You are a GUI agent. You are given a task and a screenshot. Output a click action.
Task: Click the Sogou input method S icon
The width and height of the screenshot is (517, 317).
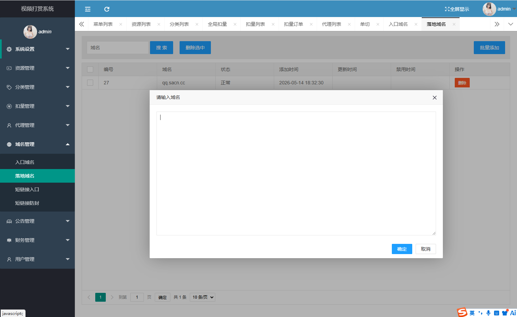462,312
